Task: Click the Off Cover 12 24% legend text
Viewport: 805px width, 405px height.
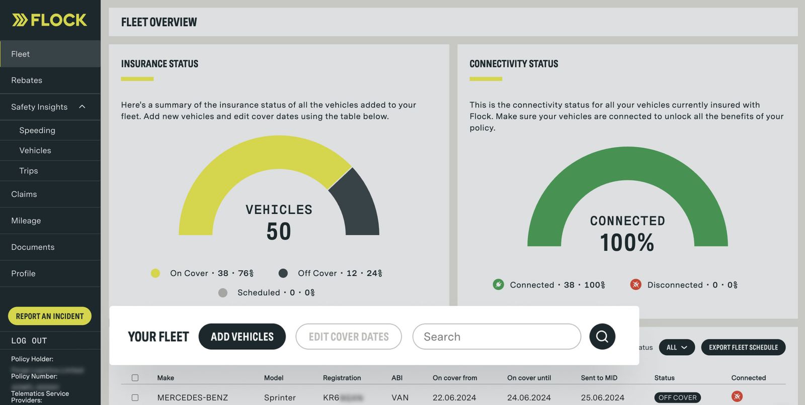Action: coord(340,273)
